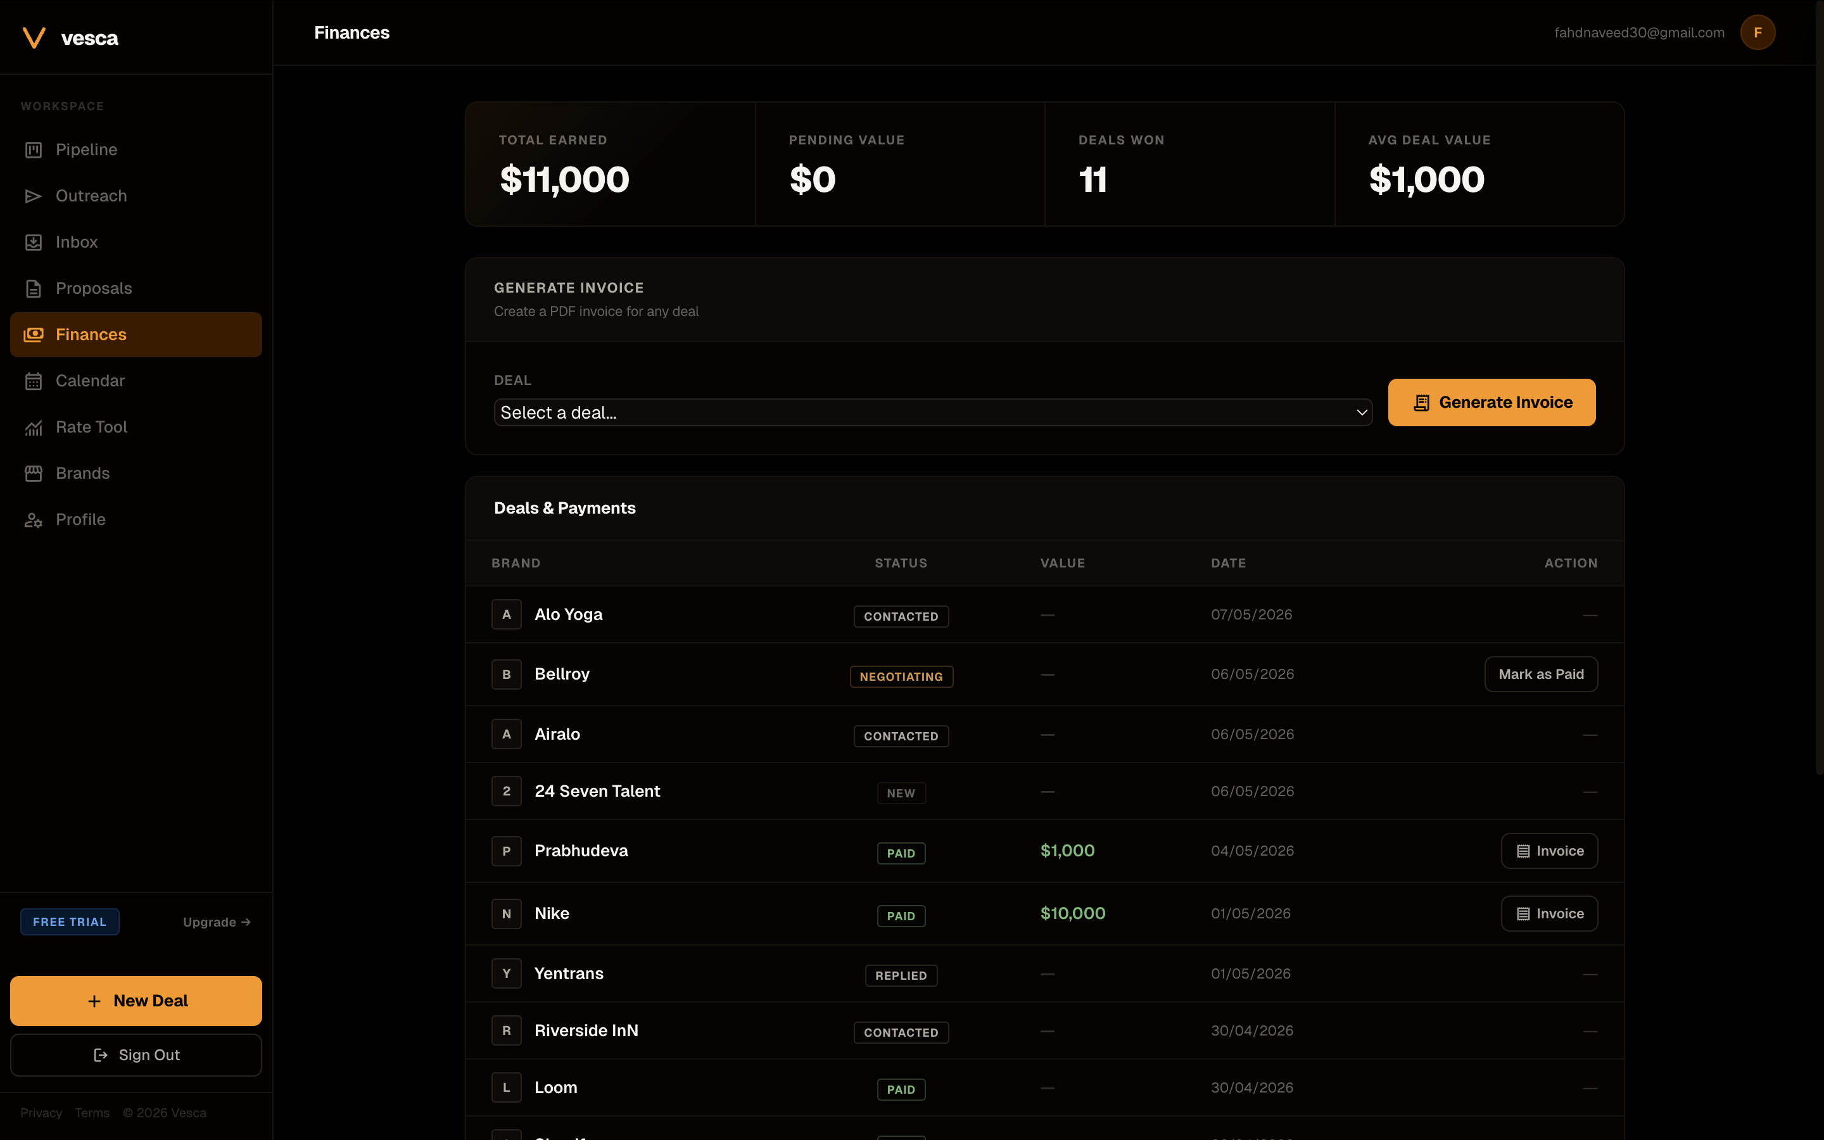Click the Proposals document icon
Screen dimensions: 1824x1140
click(x=33, y=289)
